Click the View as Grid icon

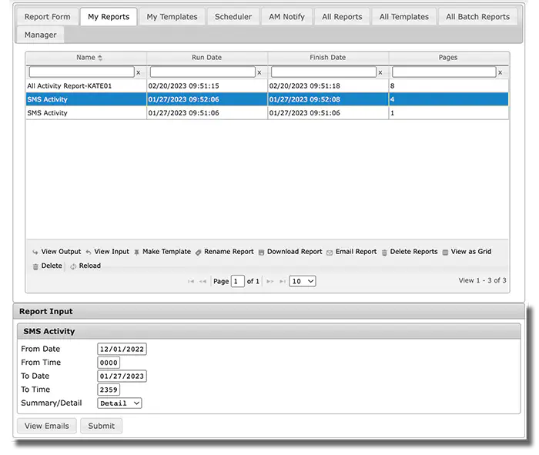(445, 253)
